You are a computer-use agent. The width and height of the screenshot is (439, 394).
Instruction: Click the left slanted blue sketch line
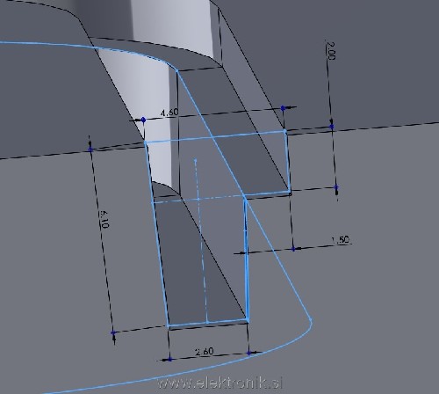(x=156, y=233)
